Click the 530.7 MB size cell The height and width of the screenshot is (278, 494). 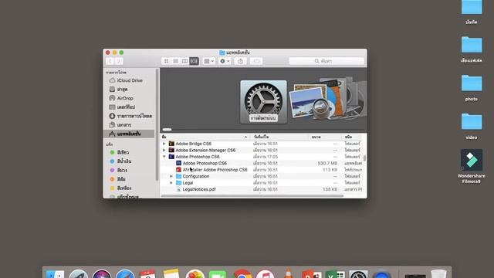tap(327, 163)
